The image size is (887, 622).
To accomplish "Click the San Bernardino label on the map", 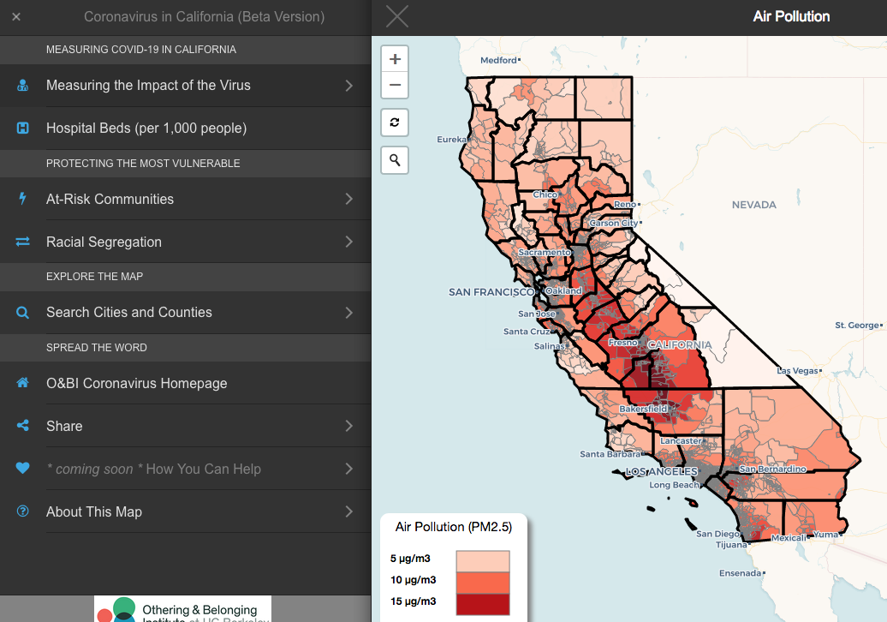I will click(773, 469).
